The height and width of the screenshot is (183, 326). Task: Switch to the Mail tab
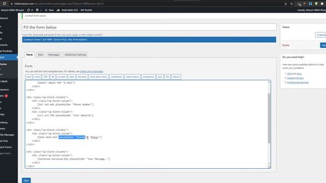click(40, 54)
